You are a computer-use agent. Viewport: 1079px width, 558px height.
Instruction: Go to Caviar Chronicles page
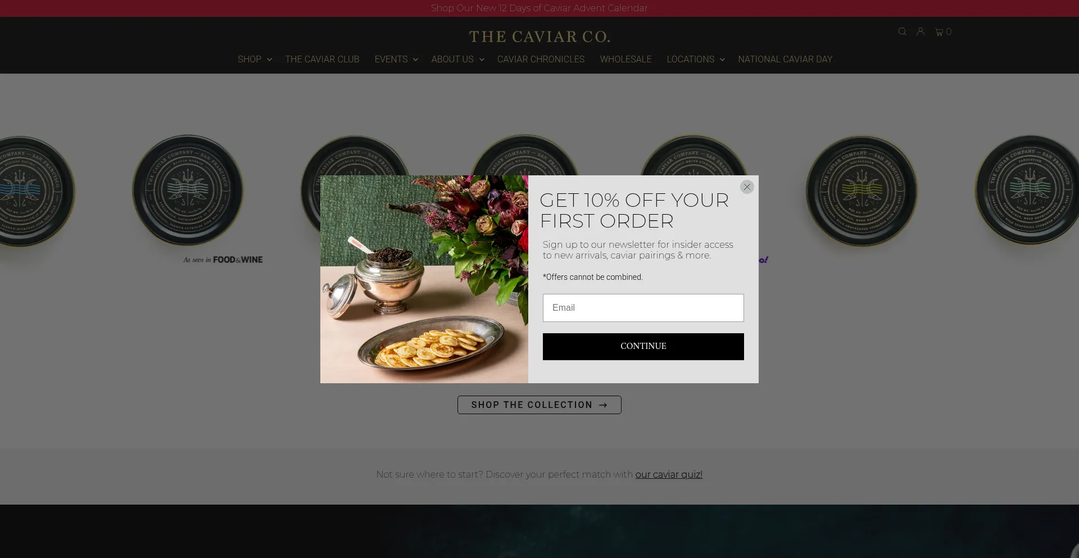(x=541, y=60)
